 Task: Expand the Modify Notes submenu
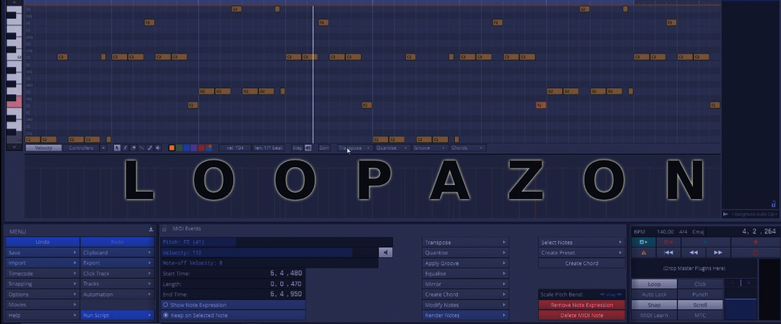point(465,305)
